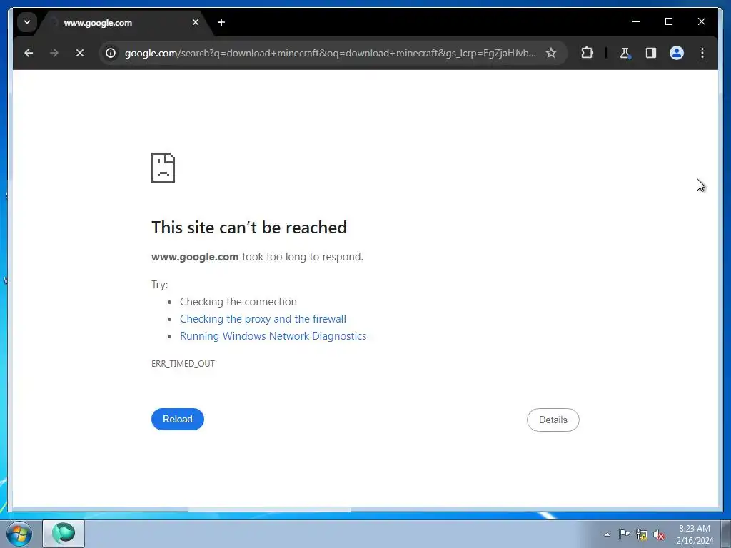
Task: Open a new tab with plus button
Action: [x=221, y=22]
